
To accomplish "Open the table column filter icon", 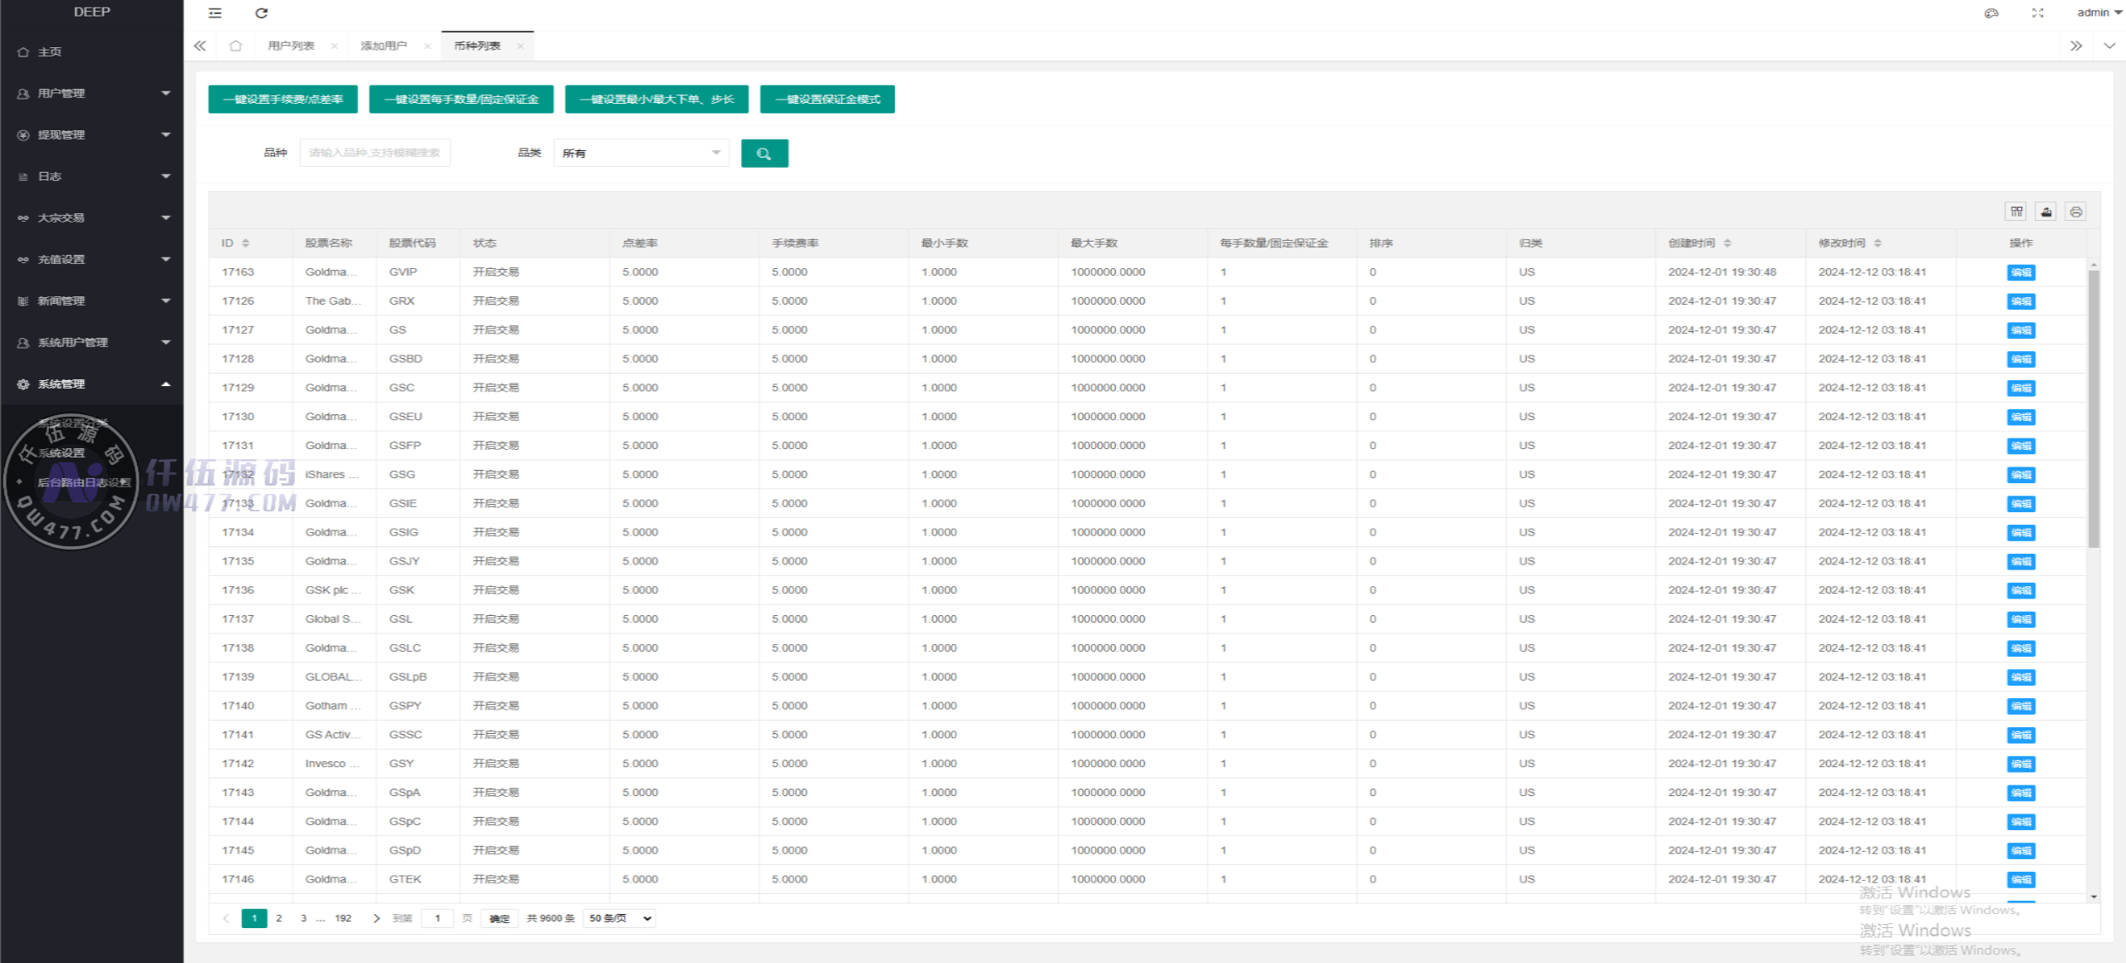I will (2016, 212).
